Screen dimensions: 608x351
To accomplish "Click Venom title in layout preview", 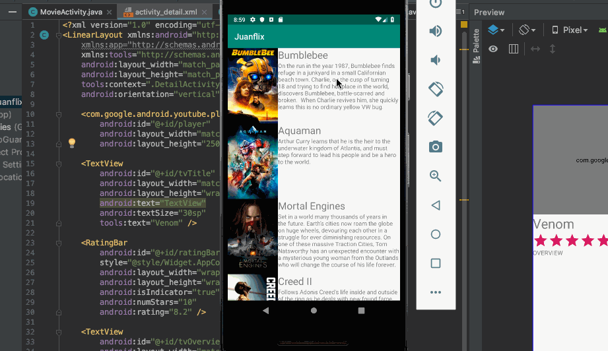I will point(553,224).
